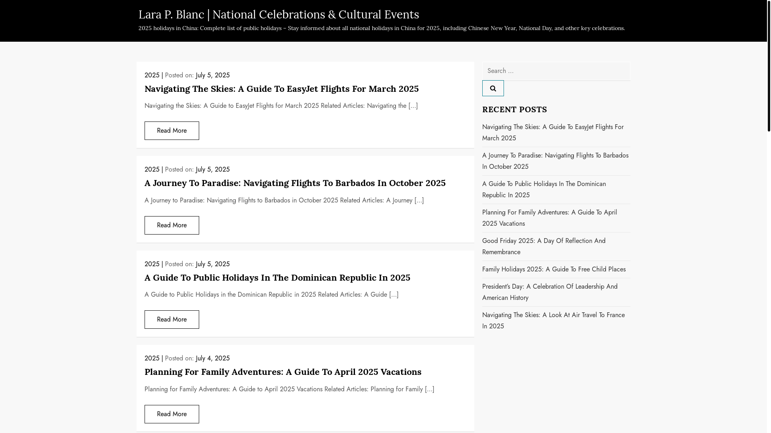Click the magnifying glass search button
The width and height of the screenshot is (771, 433).
tap(493, 88)
